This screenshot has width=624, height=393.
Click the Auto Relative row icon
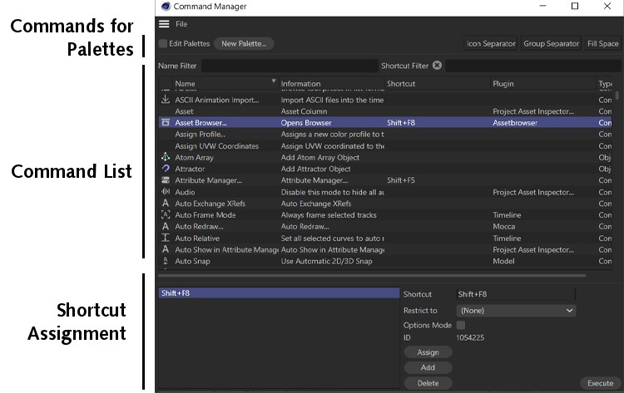click(x=166, y=238)
